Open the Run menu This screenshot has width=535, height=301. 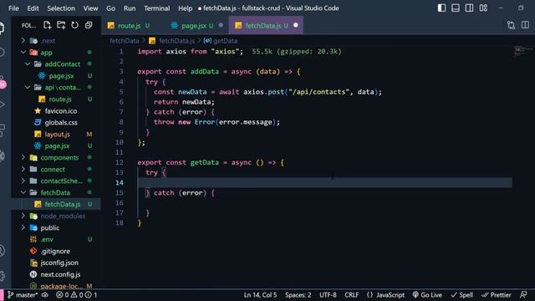coord(130,8)
